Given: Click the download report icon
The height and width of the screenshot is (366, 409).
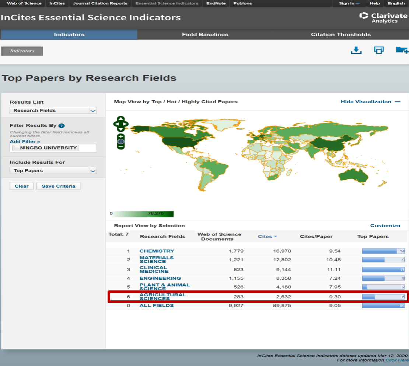Looking at the screenshot, I should point(356,50).
